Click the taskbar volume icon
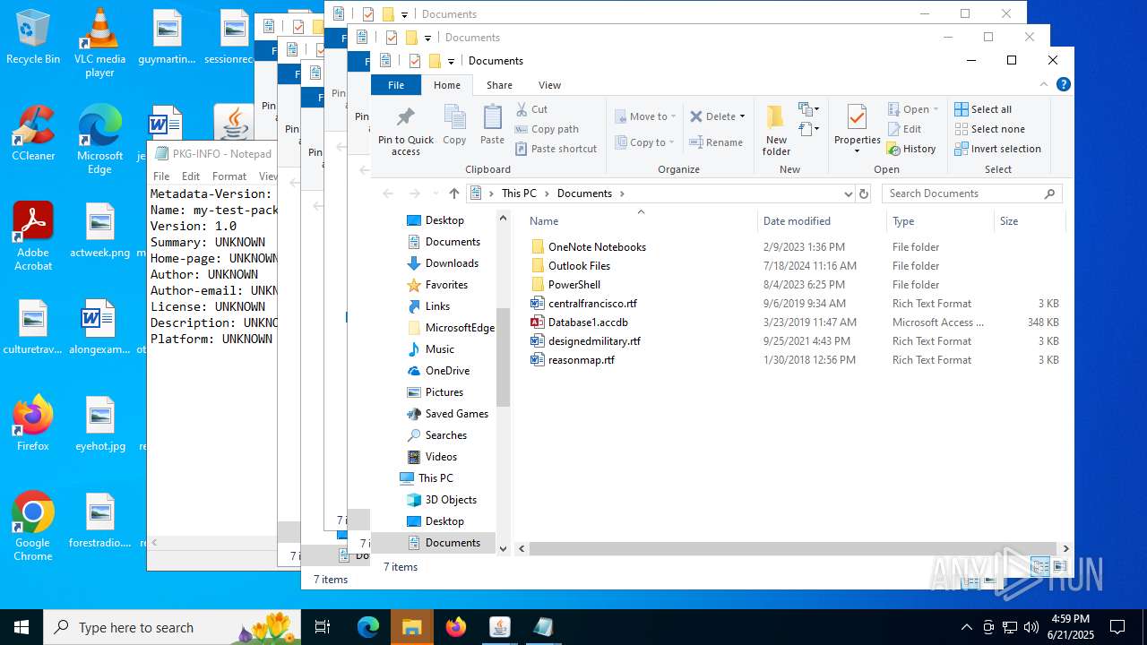 click(x=1031, y=627)
